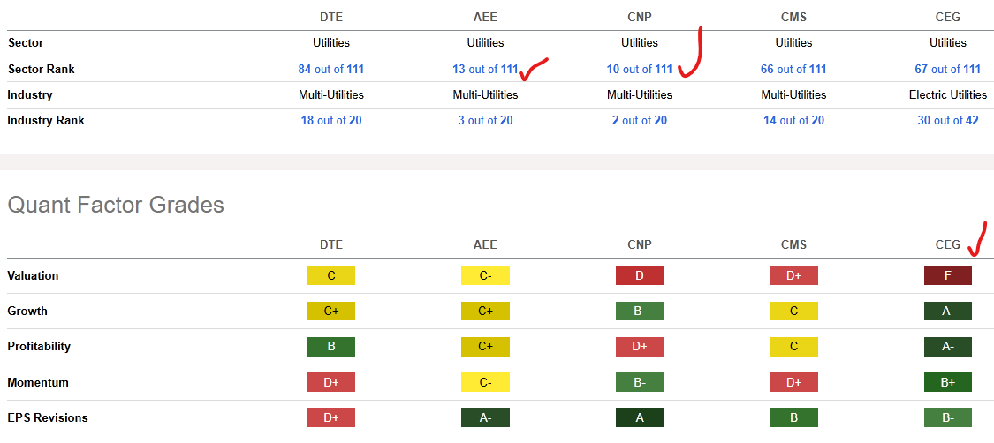Select CEG's green B+ Momentum grade
This screenshot has width=994, height=443.
pos(947,382)
